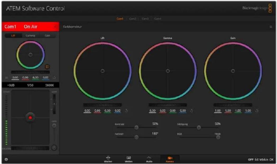Click the center of large Lift color wheel

(x=103, y=71)
